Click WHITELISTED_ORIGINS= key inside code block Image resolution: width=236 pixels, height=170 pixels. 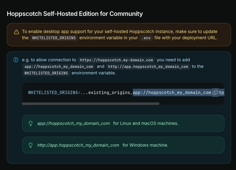(x=54, y=92)
